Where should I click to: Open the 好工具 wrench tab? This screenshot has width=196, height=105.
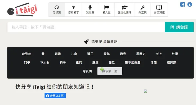pos(142,9)
